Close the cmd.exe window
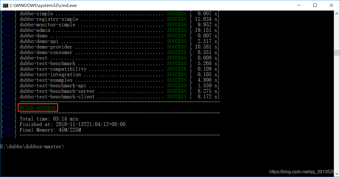The height and width of the screenshot is (177, 340). (x=331, y=5)
